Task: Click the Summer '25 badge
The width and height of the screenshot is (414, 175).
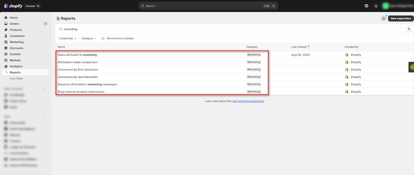Action: 32,6
